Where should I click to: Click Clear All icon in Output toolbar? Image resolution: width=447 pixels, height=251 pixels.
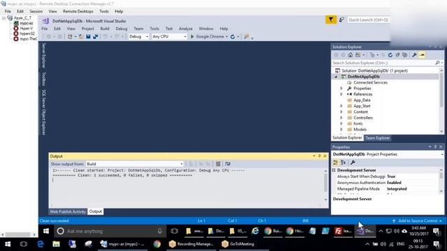218,164
